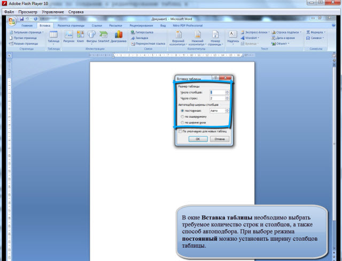342x261 pixels.
Task: Select по ширине окна autofit option
Action: click(193, 122)
